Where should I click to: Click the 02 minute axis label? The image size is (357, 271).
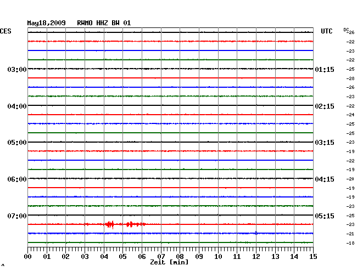coord(65,256)
